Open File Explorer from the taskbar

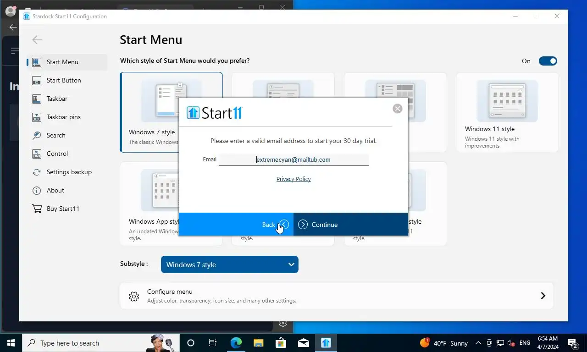point(258,343)
